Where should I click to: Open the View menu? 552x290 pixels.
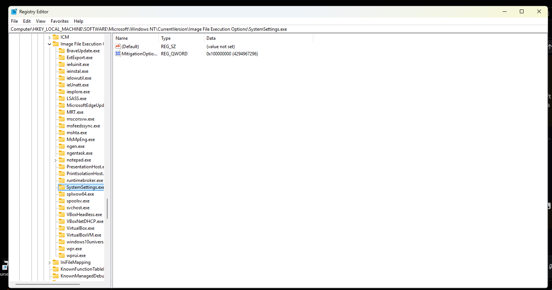coord(41,21)
